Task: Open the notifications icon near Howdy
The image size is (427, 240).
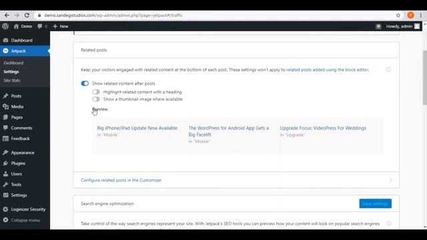Action: 378,27
